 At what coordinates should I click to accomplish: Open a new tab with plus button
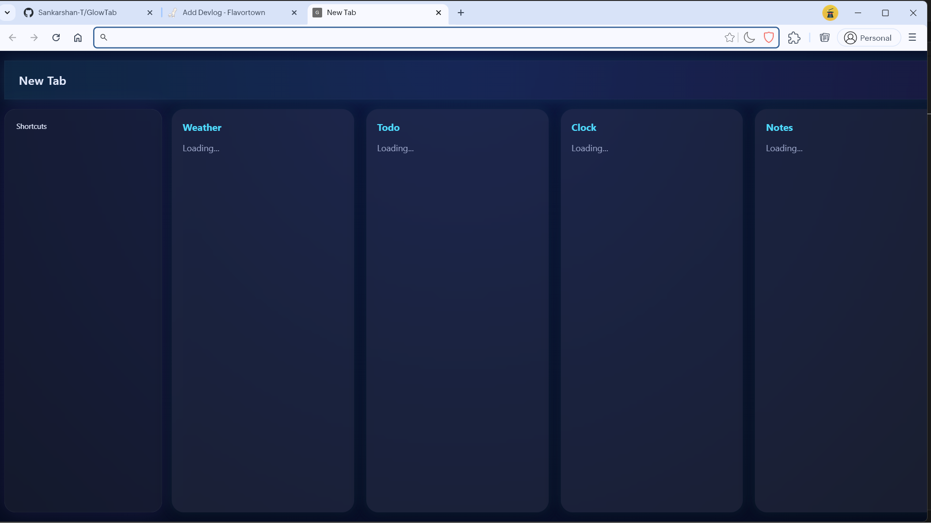pos(461,13)
